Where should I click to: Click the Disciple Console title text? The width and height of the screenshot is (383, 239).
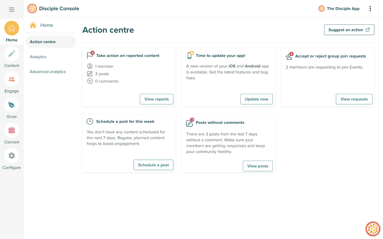tap(59, 9)
